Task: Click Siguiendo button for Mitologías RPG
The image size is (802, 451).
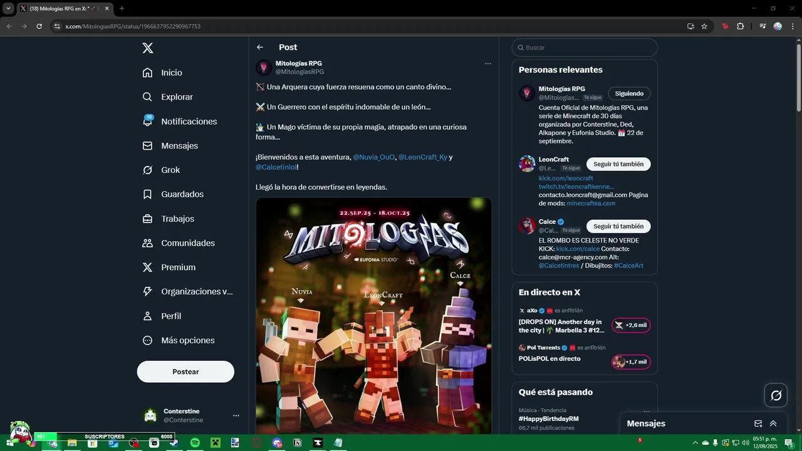Action: [x=629, y=93]
